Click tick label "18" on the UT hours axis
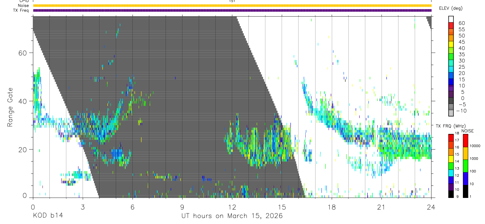 click(332, 207)
